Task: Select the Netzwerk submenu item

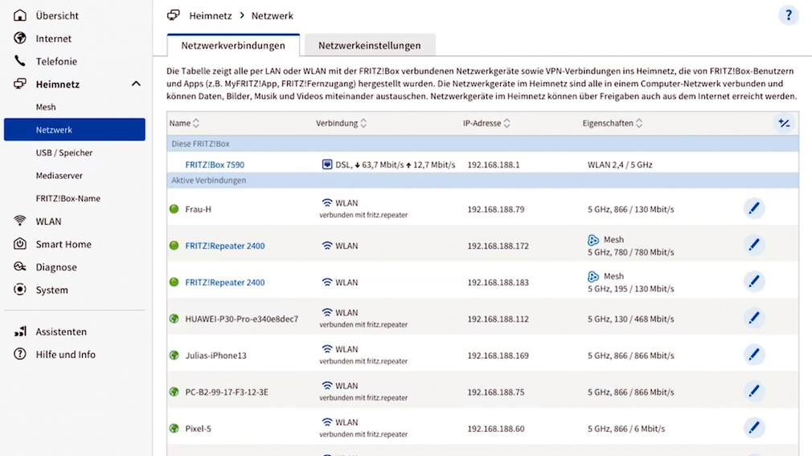Action: click(75, 129)
